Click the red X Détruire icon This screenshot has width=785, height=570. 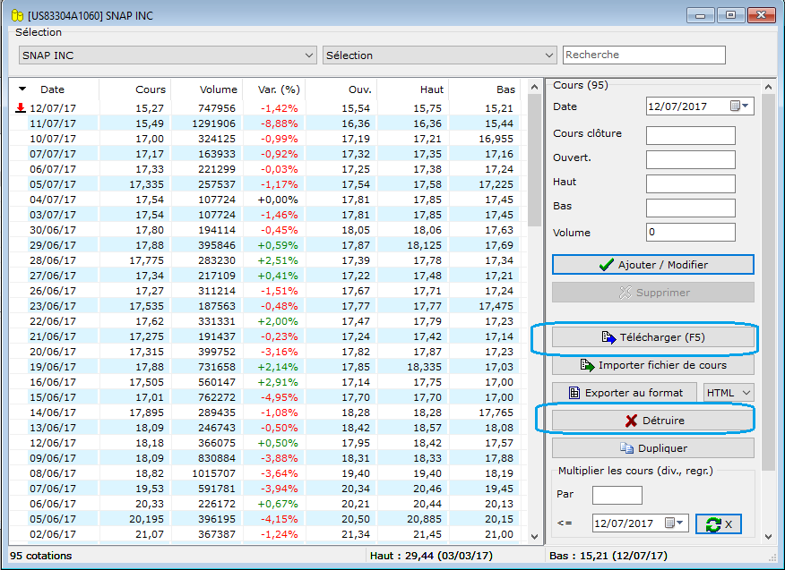tap(631, 421)
